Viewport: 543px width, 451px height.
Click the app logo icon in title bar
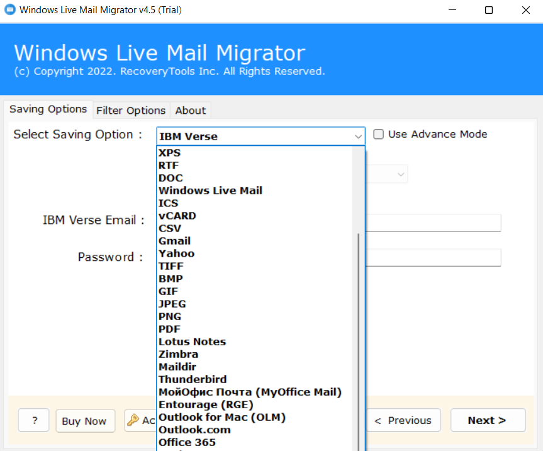(x=9, y=9)
